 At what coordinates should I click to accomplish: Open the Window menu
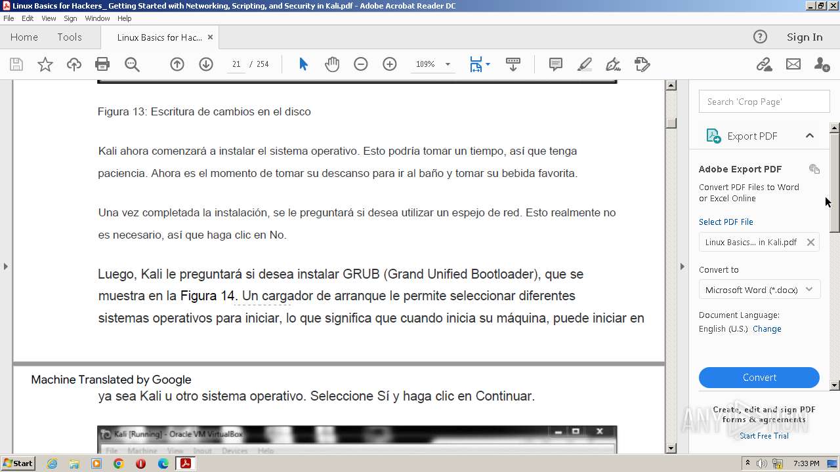tap(97, 18)
